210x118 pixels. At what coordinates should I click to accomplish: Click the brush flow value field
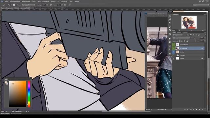[x=59, y=5]
